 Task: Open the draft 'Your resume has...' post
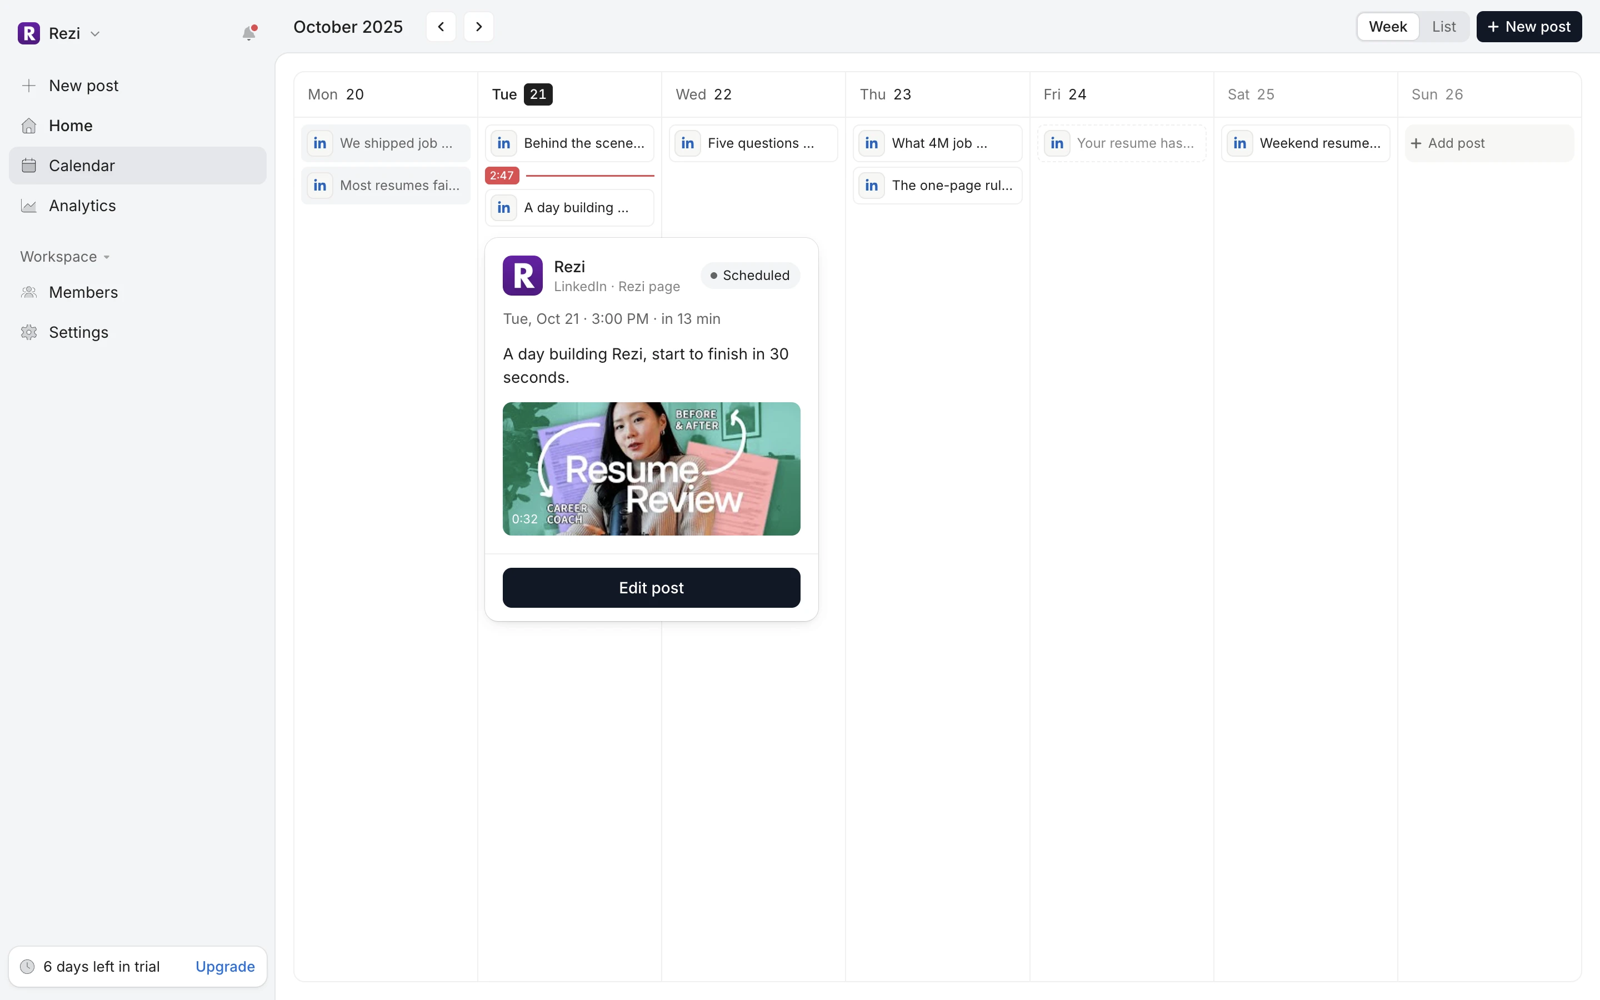click(1121, 143)
